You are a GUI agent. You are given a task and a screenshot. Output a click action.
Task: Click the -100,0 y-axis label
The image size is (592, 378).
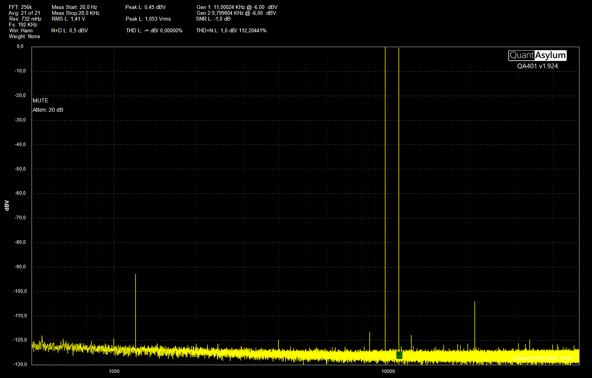pyautogui.click(x=20, y=291)
